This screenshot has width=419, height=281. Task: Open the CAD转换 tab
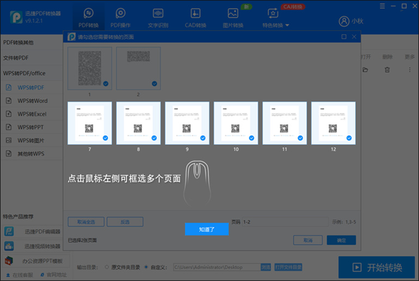tap(195, 18)
